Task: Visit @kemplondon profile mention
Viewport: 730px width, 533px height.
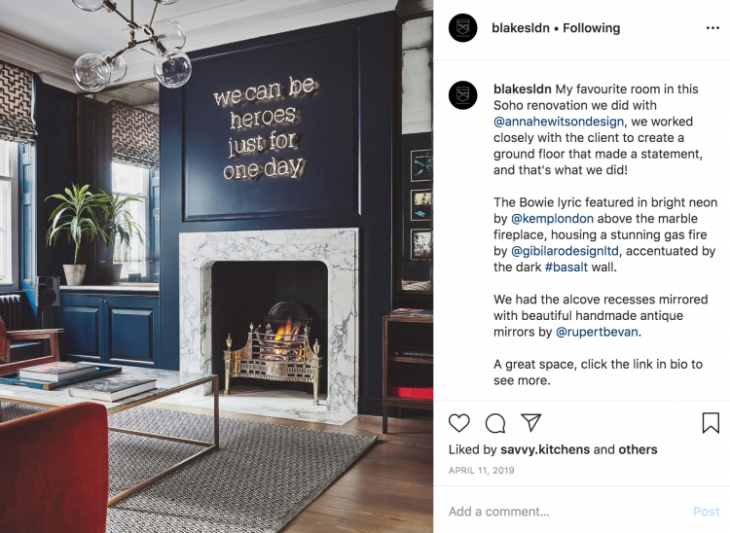Action: coord(552,219)
